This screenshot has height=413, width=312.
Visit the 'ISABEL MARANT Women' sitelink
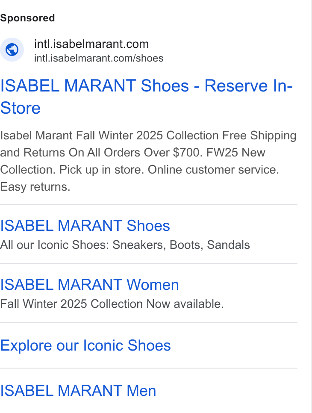[89, 285]
